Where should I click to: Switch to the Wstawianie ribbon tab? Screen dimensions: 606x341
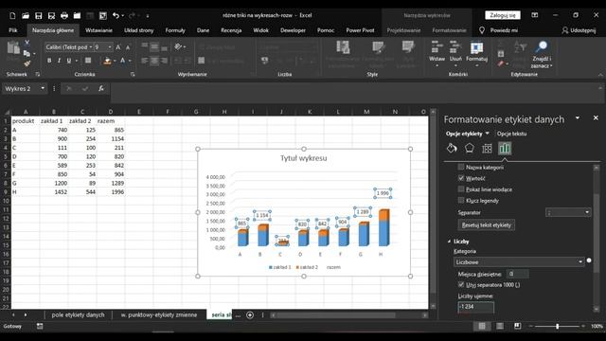[98, 30]
